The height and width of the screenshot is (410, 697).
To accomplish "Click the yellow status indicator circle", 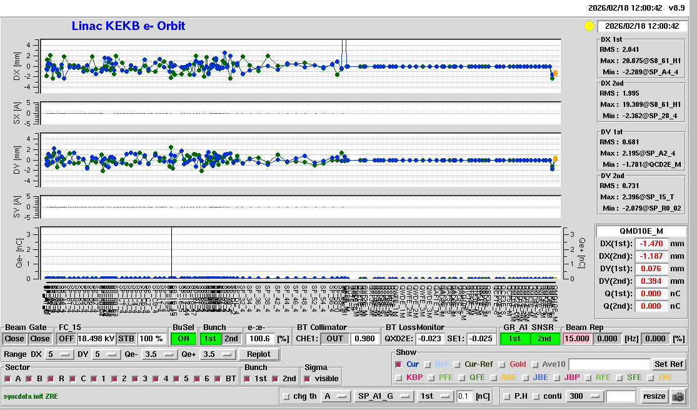I will point(588,26).
